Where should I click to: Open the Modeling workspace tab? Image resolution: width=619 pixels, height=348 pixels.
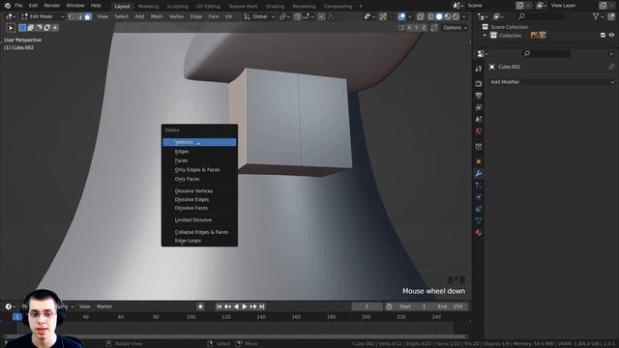click(148, 7)
